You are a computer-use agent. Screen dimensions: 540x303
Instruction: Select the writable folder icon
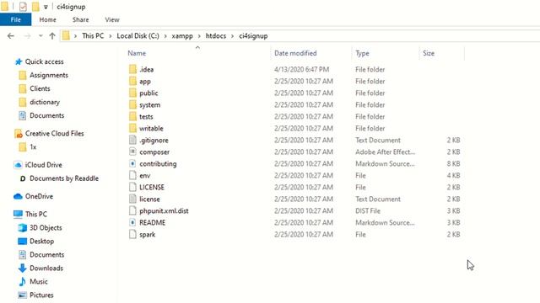[133, 128]
